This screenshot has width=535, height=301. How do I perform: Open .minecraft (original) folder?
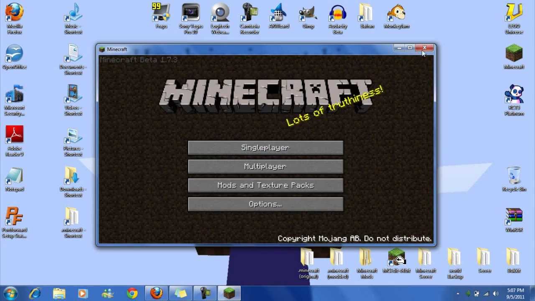point(308,263)
